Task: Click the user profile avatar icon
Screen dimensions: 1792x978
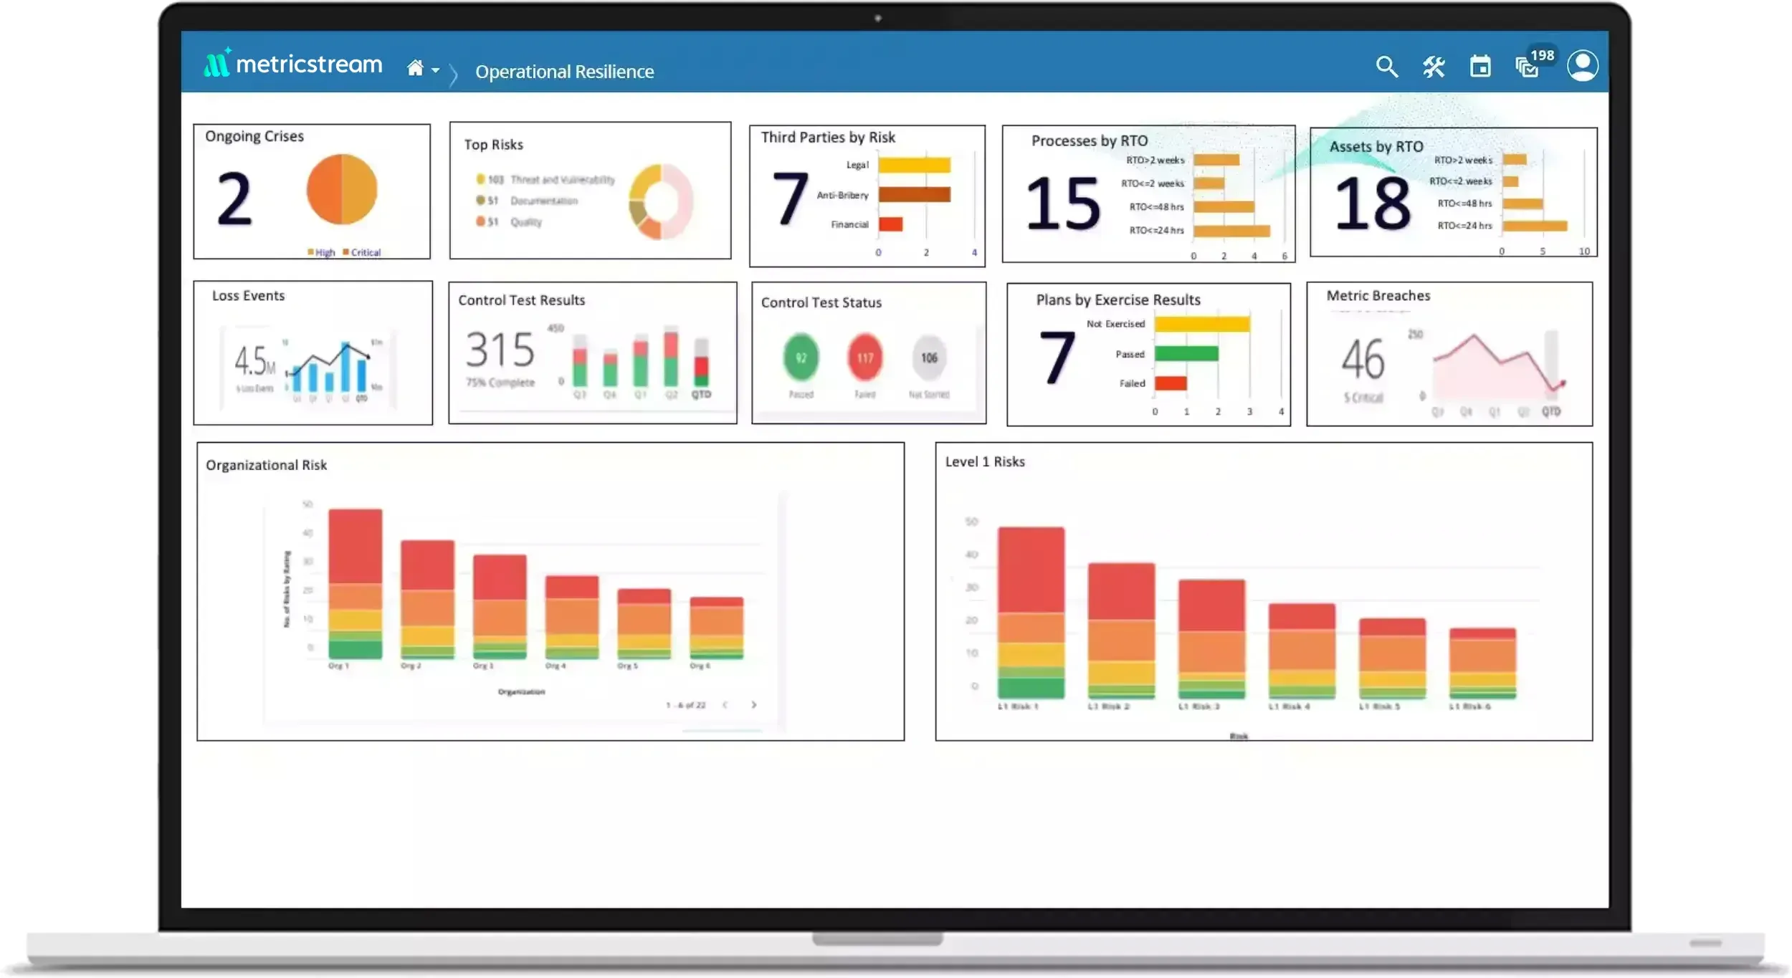Action: coord(1582,66)
